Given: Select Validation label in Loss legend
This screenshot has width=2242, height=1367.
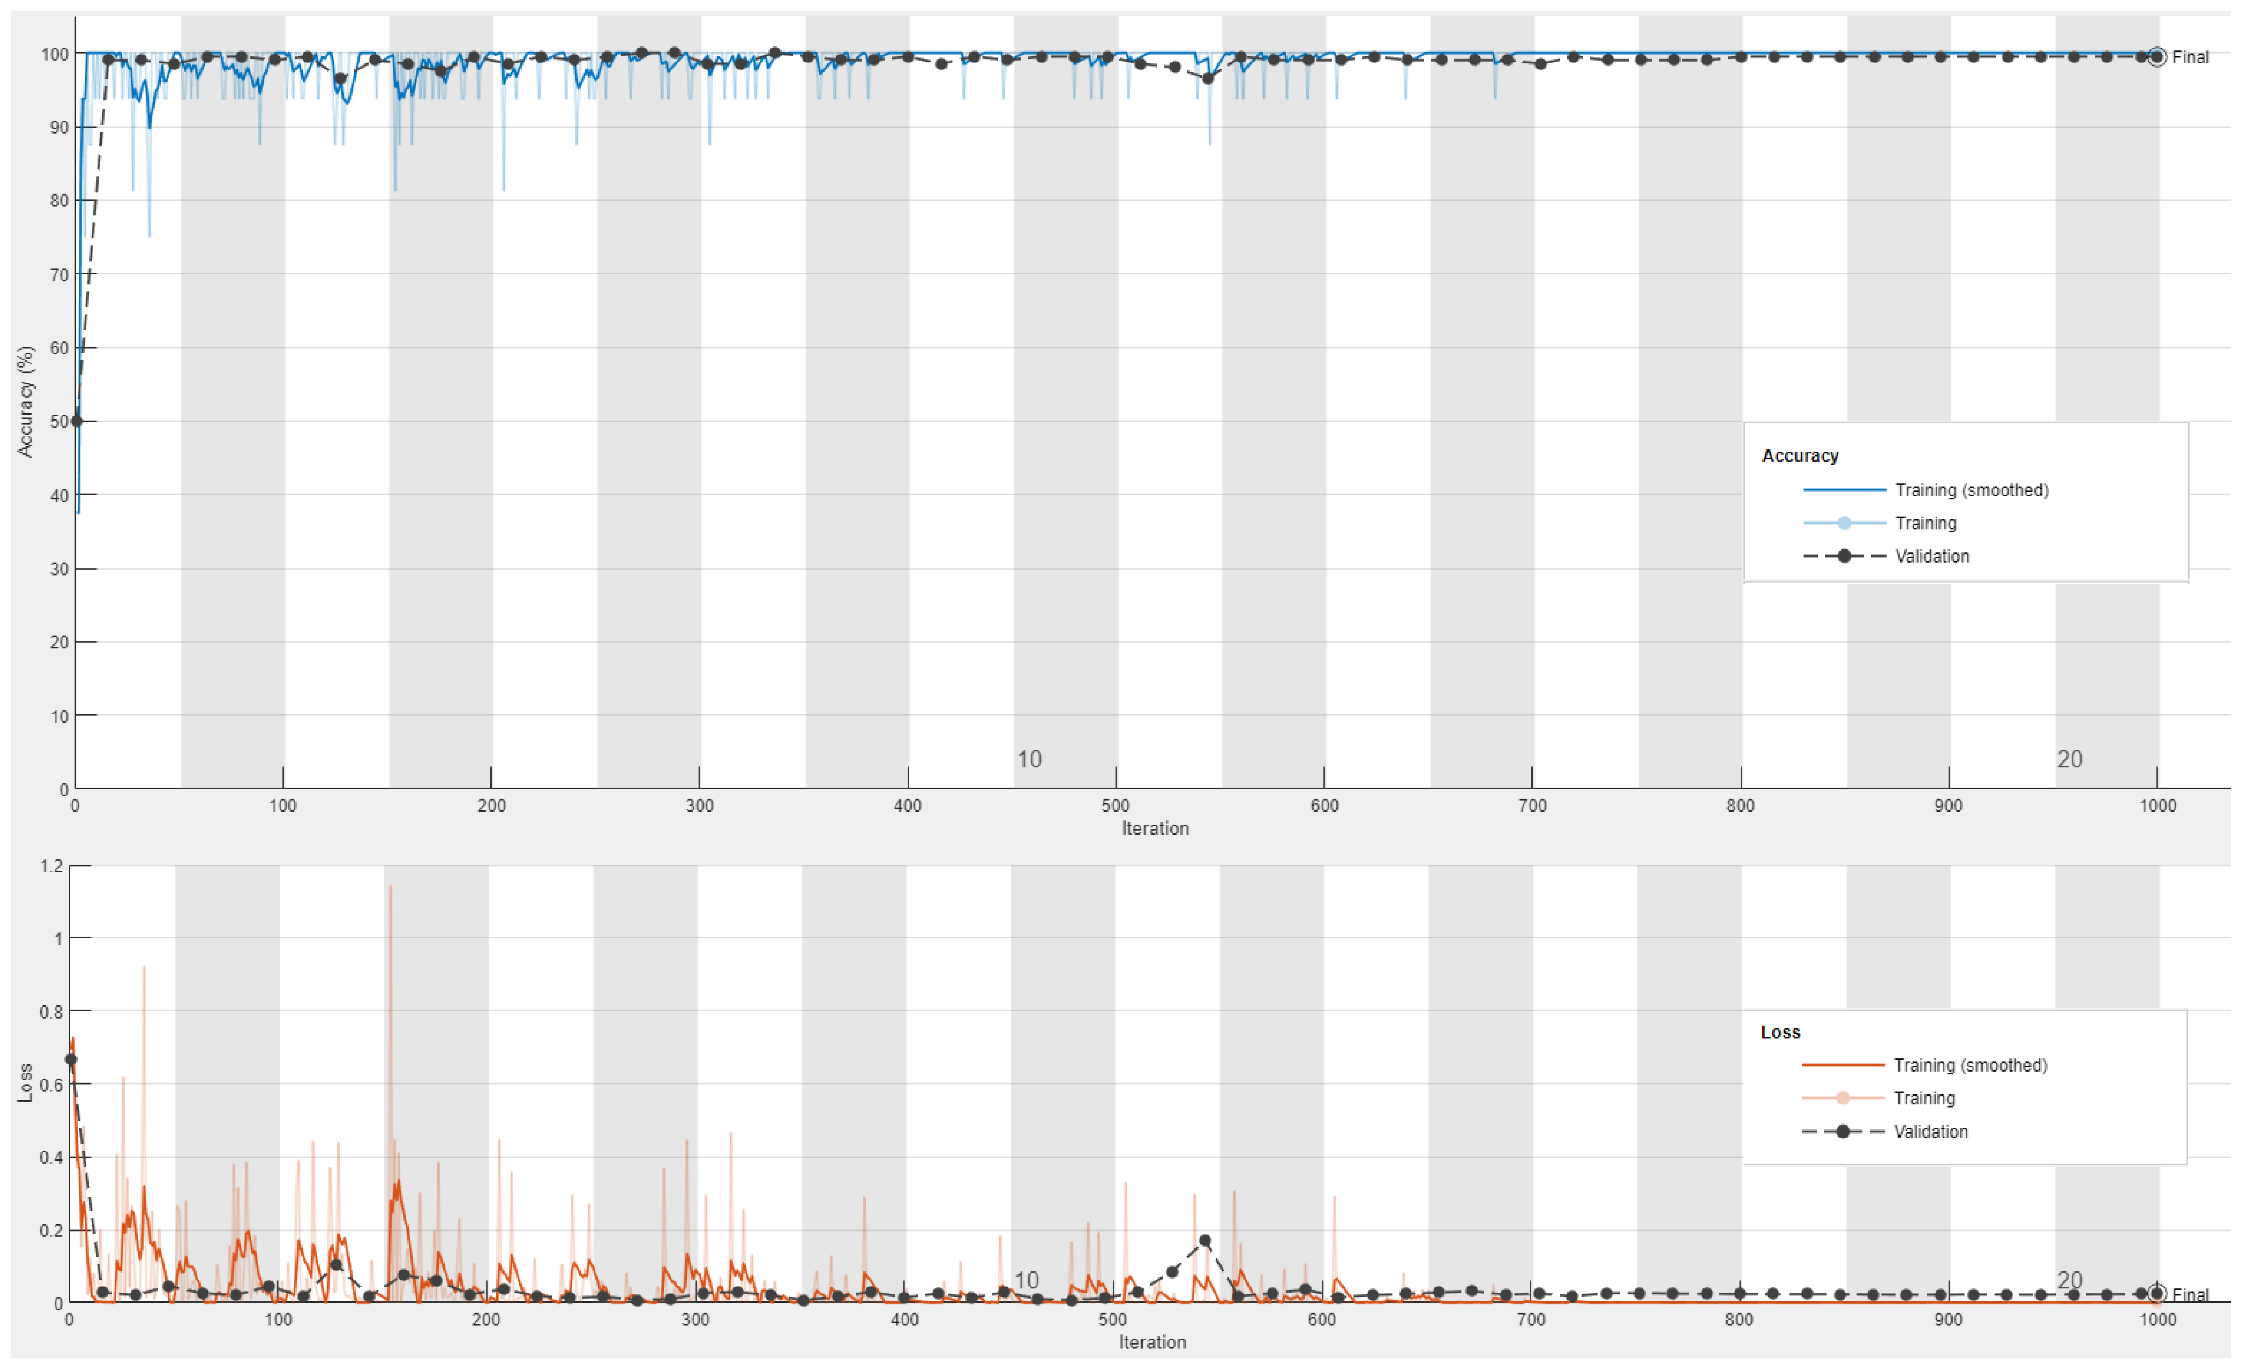Looking at the screenshot, I should point(1930,1131).
